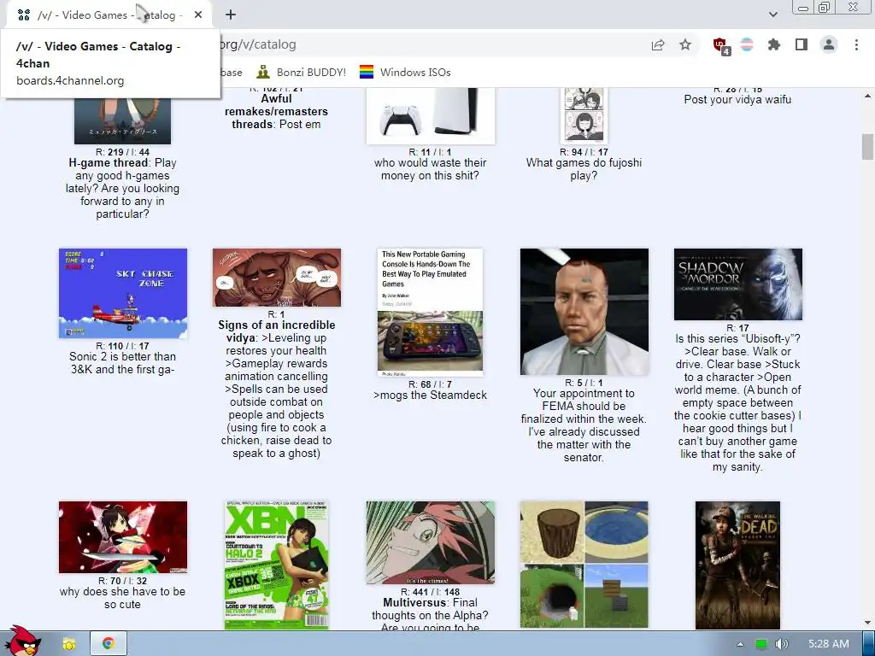Click 'why does she have to be so cute'

122,598
